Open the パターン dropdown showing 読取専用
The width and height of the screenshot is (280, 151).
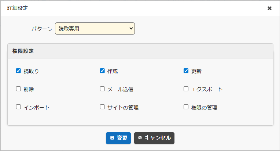pyautogui.click(x=95, y=28)
